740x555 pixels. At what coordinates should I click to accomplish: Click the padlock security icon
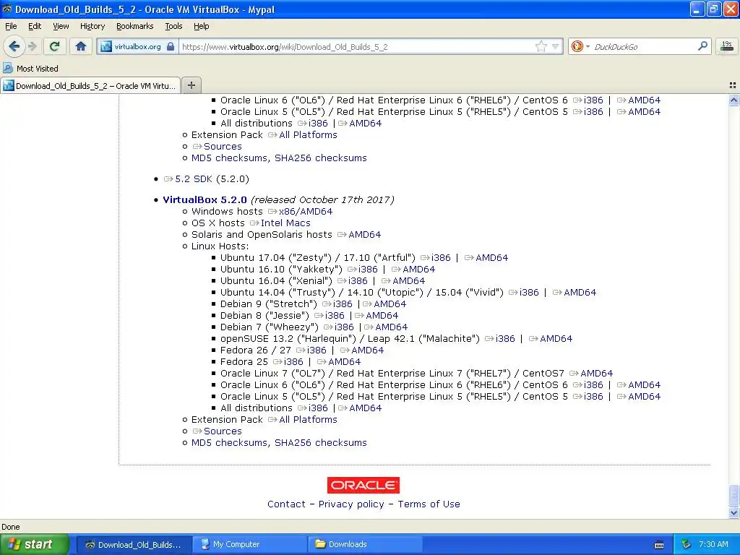tap(171, 47)
